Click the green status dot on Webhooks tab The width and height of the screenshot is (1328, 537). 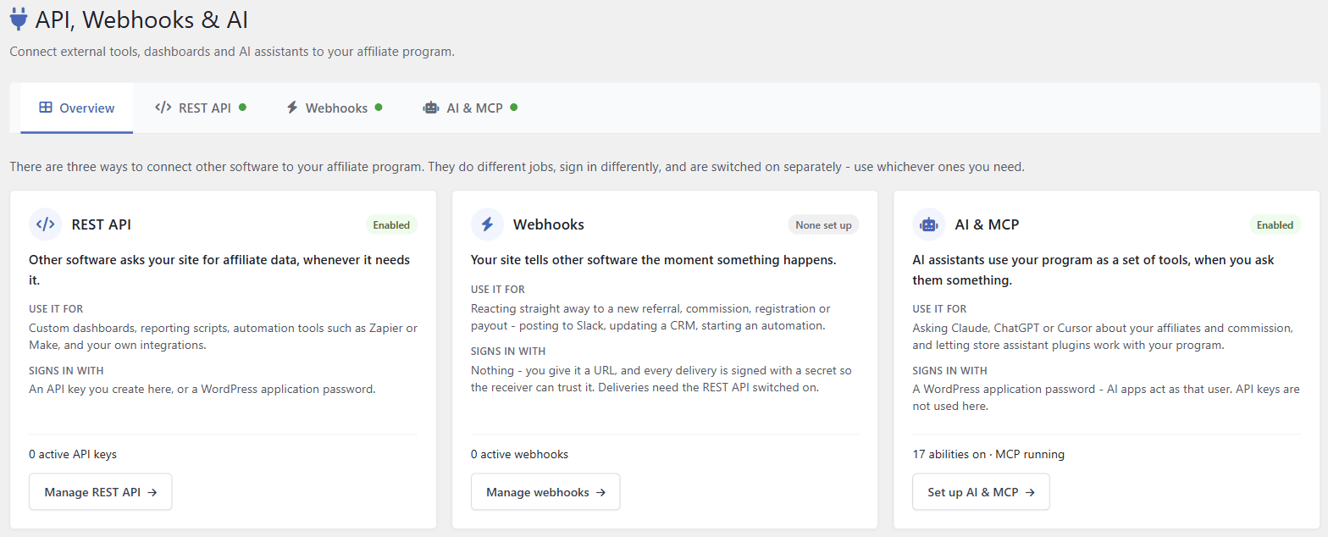[379, 108]
